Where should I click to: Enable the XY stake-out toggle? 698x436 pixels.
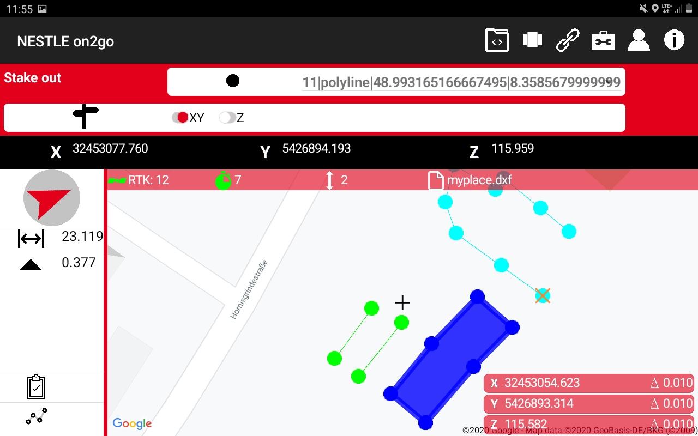[180, 117]
